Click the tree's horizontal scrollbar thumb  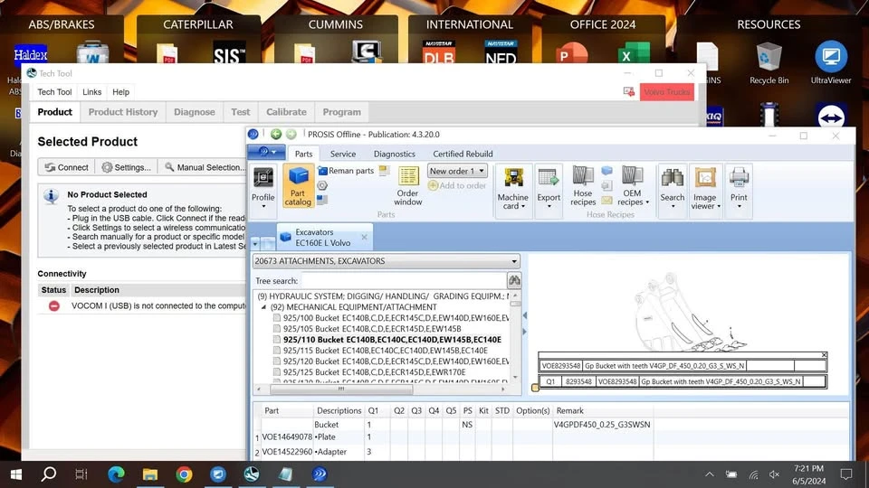[341, 389]
